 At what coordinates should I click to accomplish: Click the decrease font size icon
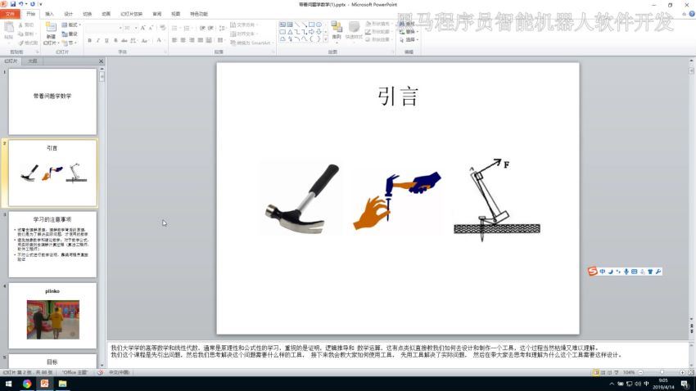pyautogui.click(x=151, y=28)
